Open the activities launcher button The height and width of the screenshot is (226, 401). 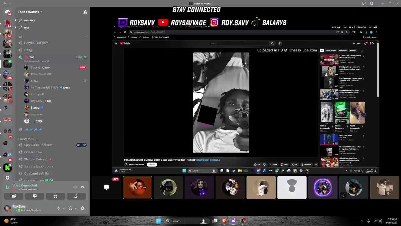55,196
